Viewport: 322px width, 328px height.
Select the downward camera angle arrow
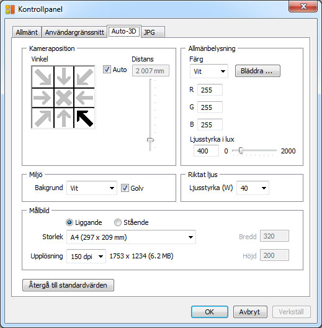[x=64, y=77]
